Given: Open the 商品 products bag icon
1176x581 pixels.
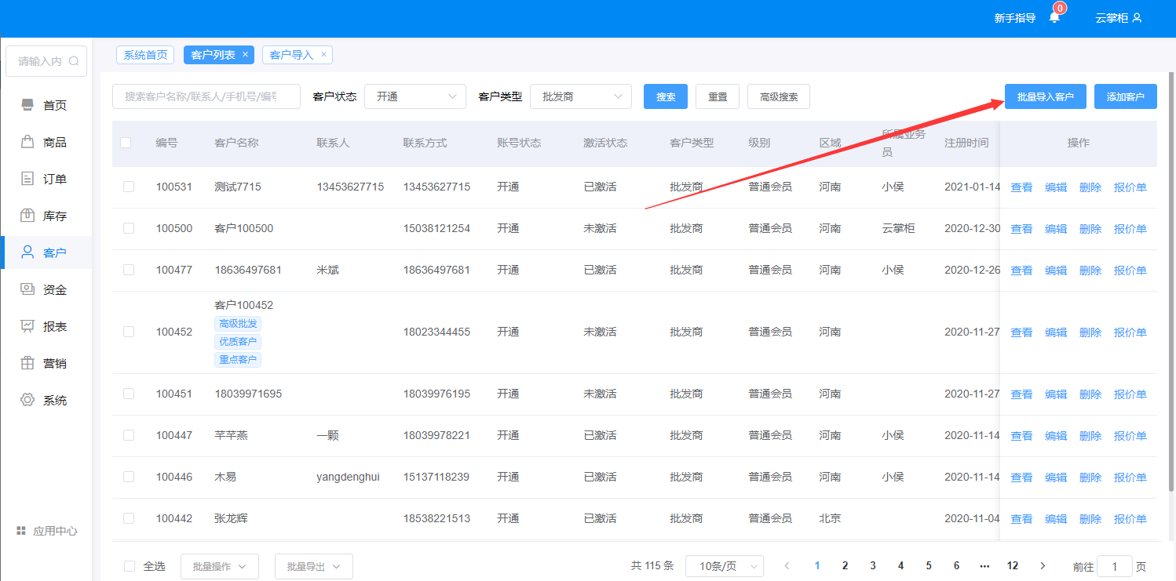Looking at the screenshot, I should point(27,142).
